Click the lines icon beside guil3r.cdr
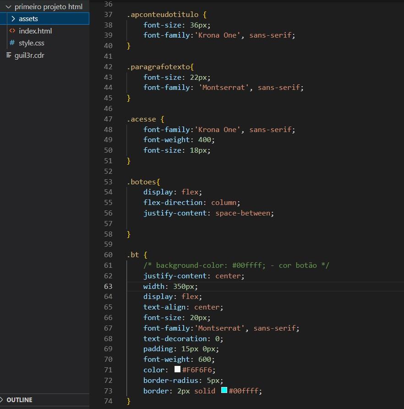Image resolution: width=404 pixels, height=409 pixels. tap(9, 55)
